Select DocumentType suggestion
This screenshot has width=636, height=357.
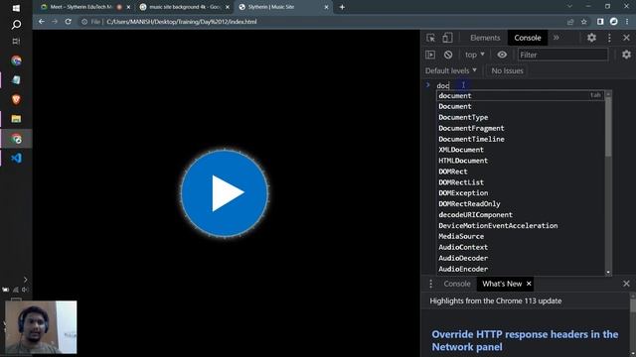(521, 117)
